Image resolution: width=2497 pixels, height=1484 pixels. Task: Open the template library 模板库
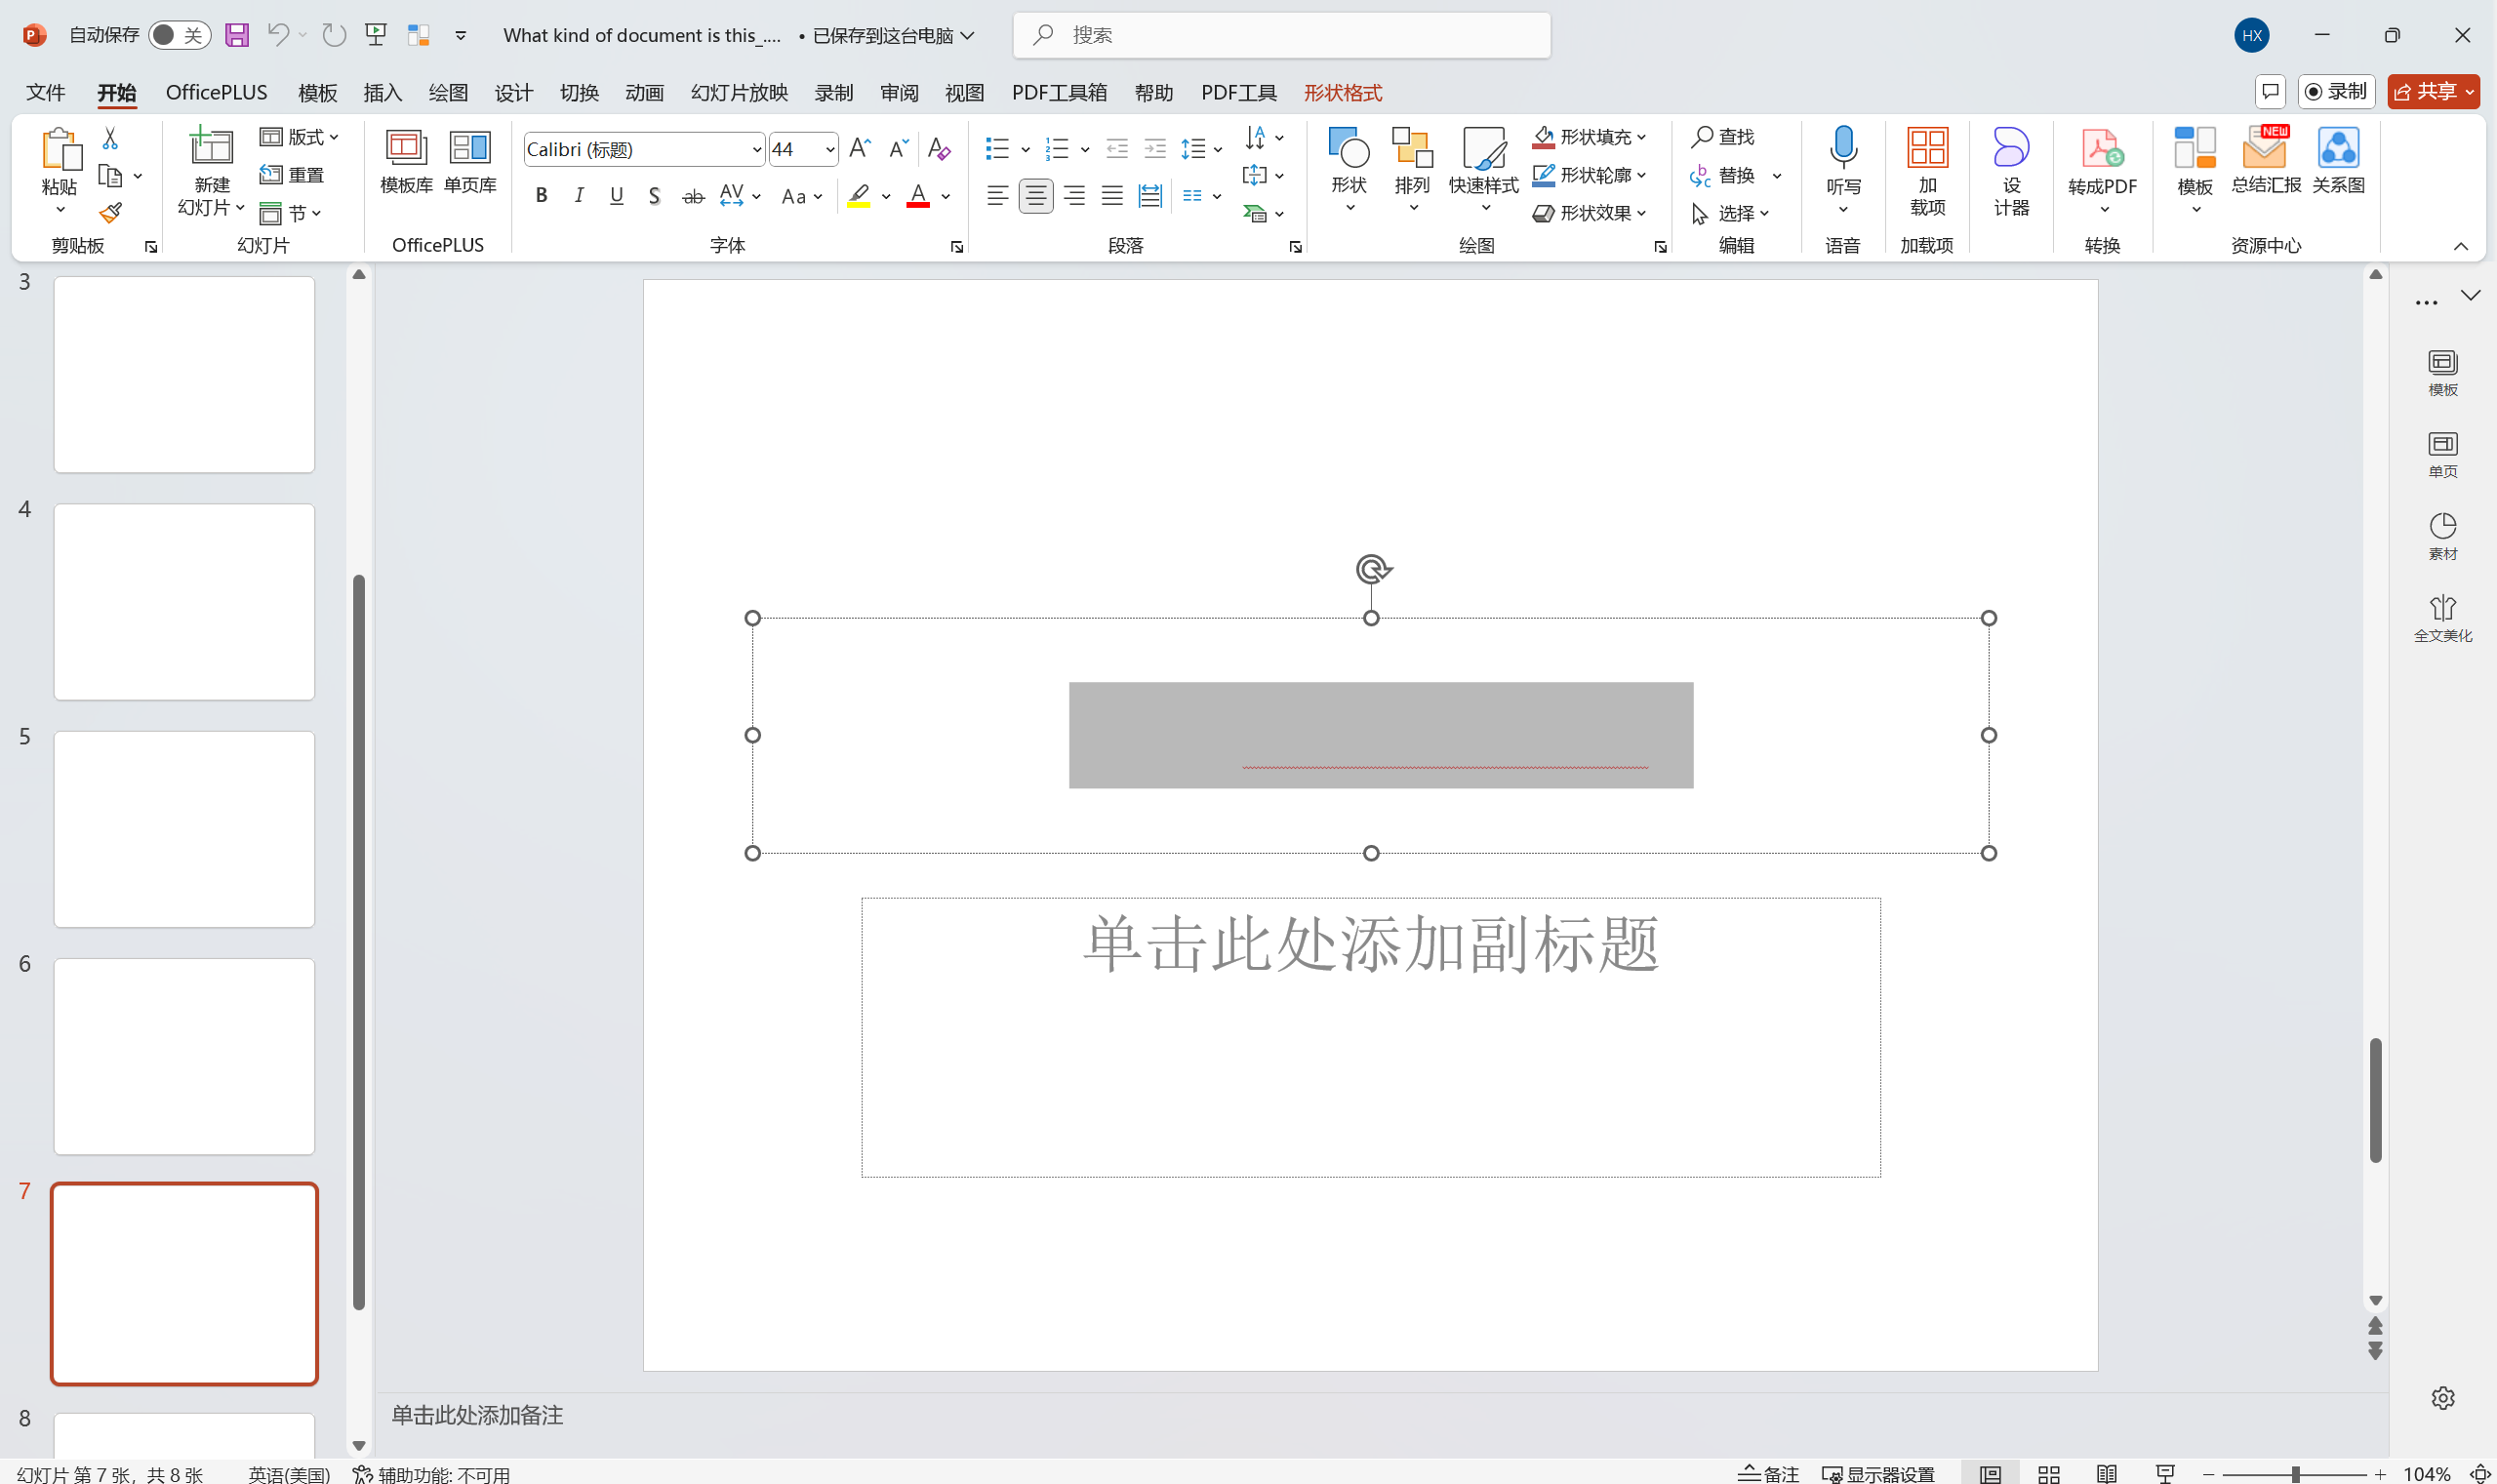(406, 162)
